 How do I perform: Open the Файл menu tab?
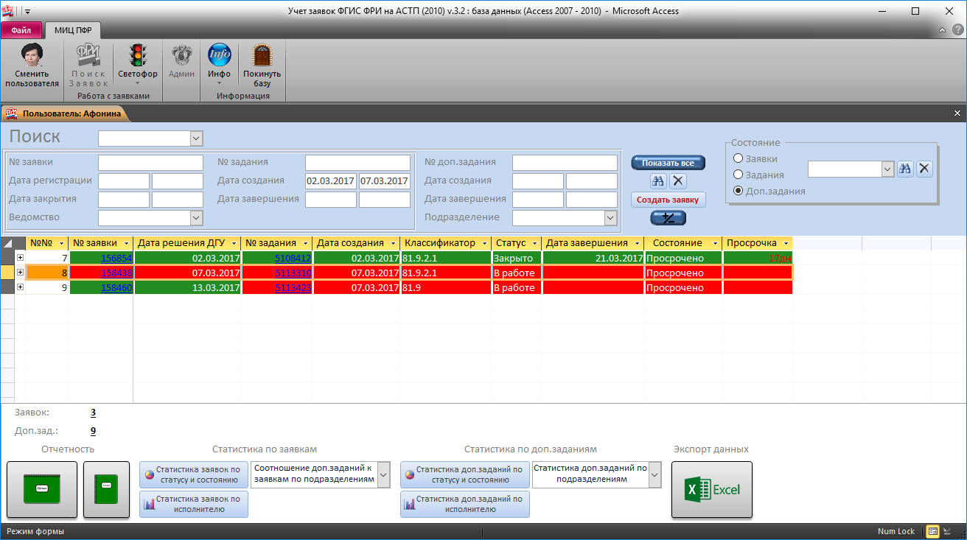tap(21, 30)
